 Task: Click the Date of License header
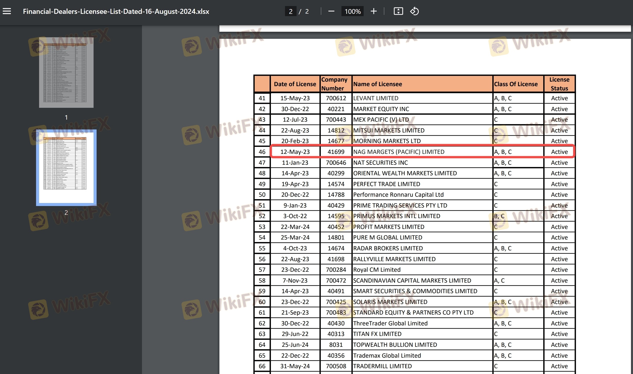coord(295,84)
